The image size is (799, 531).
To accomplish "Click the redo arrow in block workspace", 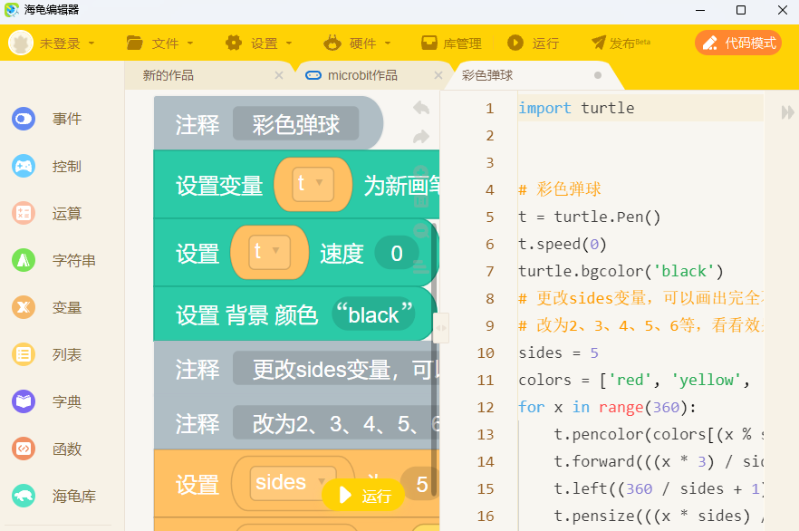I will 421,137.
